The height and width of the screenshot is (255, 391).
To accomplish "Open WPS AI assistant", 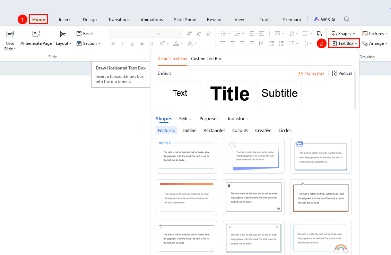I will (x=325, y=19).
